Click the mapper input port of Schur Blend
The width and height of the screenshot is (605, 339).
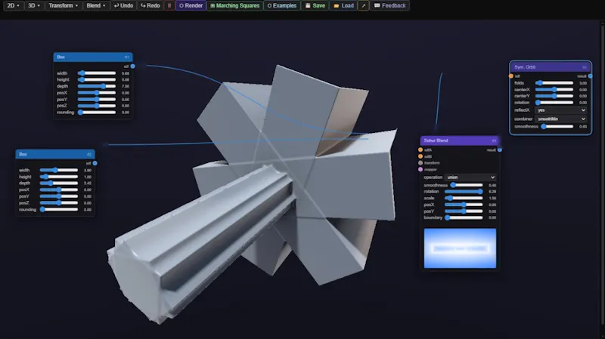pos(420,169)
